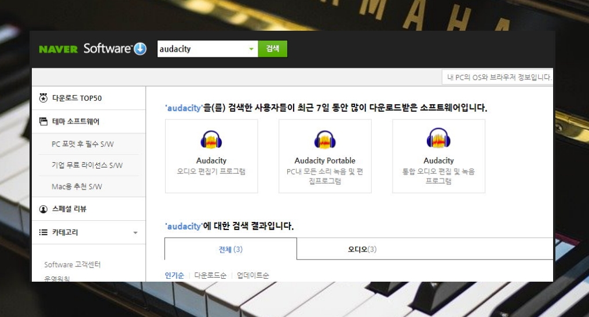Click the 통합 오디오 편집 Audacity icon
The width and height of the screenshot is (589, 317).
438,138
